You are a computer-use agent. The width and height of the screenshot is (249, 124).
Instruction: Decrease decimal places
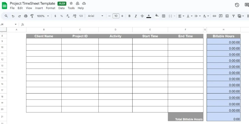[x=68, y=16]
